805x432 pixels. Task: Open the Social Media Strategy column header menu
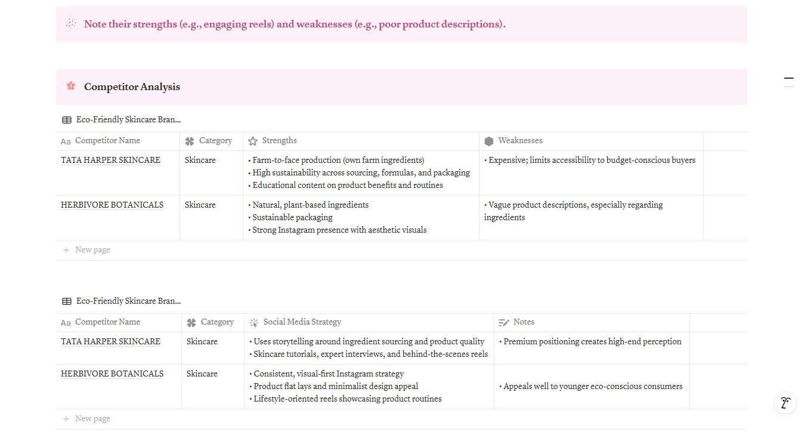[x=369, y=322]
